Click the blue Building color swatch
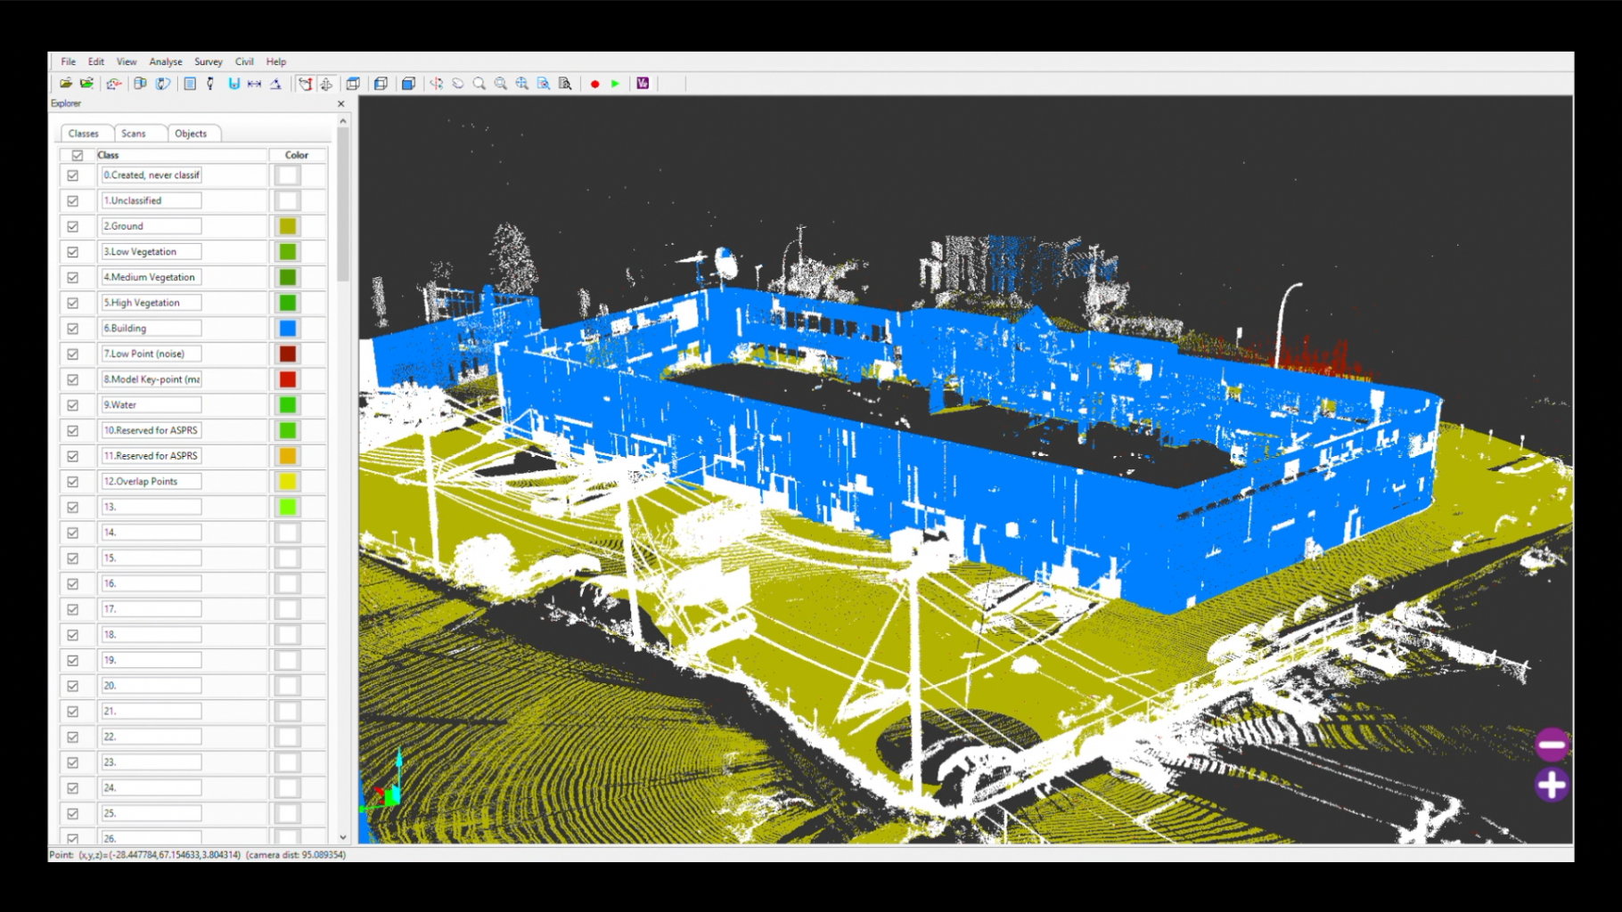The image size is (1622, 912). point(288,329)
